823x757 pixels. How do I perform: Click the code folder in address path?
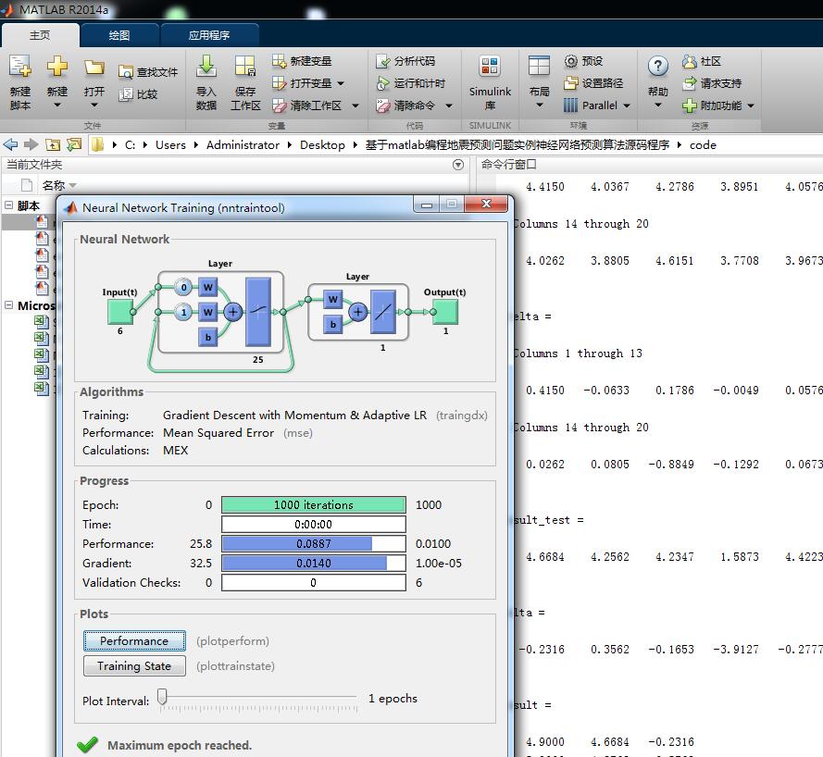point(703,144)
